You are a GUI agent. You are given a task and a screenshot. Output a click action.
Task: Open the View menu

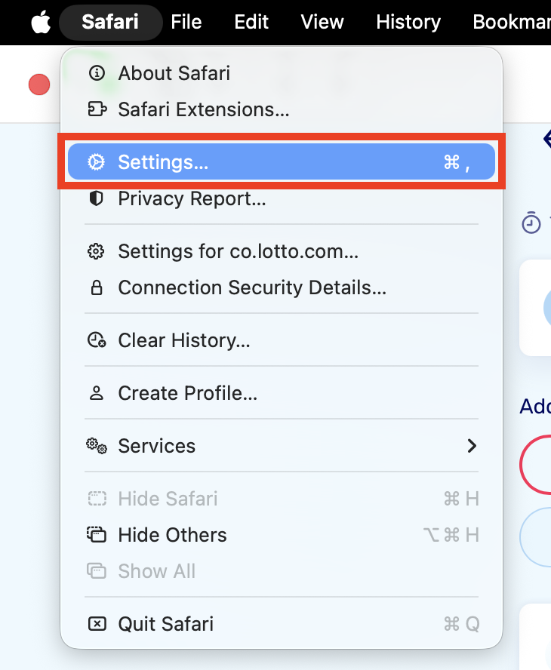(322, 22)
